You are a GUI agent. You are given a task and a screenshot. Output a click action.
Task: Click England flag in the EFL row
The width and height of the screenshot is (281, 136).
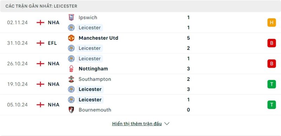[40, 43]
